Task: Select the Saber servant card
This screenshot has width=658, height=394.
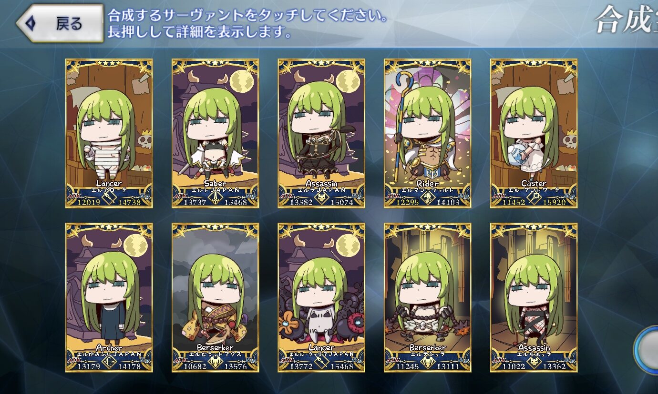Action: [216, 133]
